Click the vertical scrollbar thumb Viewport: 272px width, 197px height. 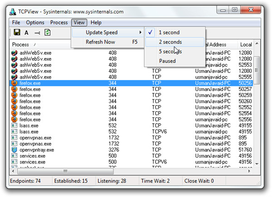point(257,70)
